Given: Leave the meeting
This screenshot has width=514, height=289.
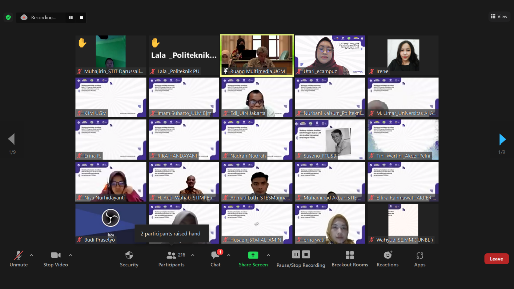Looking at the screenshot, I should click(x=496, y=259).
